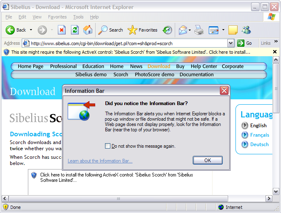Close the yellow Information Bar with X
The width and height of the screenshot is (281, 213).
point(275,52)
